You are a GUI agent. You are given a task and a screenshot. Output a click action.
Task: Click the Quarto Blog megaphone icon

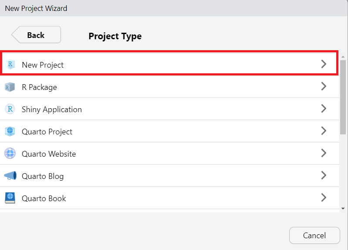click(x=10, y=176)
